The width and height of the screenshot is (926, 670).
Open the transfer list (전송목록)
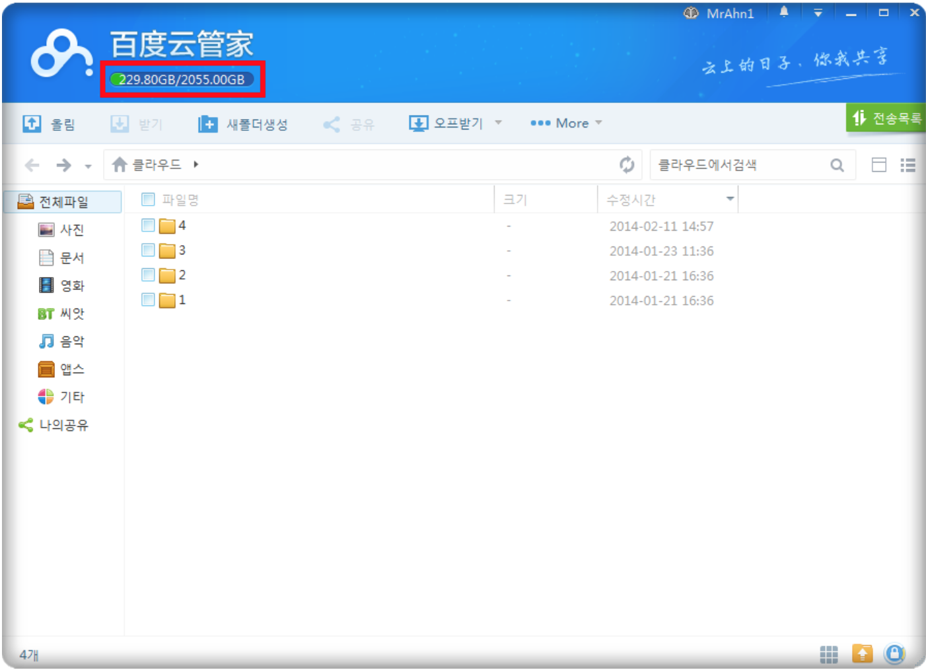pos(886,118)
